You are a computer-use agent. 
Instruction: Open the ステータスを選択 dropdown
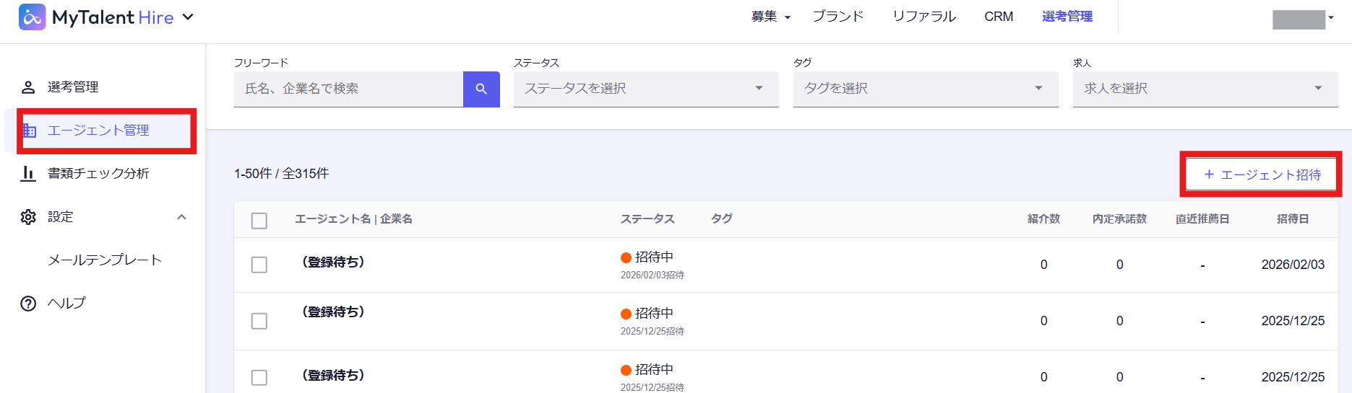click(645, 89)
